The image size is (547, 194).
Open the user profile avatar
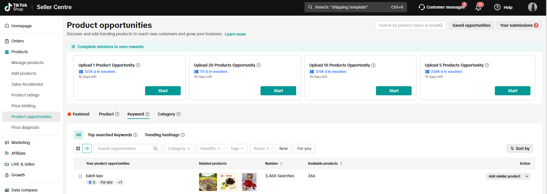(x=532, y=7)
